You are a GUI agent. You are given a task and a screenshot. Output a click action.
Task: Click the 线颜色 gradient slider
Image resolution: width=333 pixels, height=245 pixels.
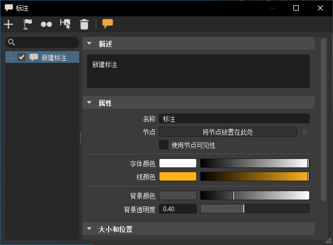point(255,176)
